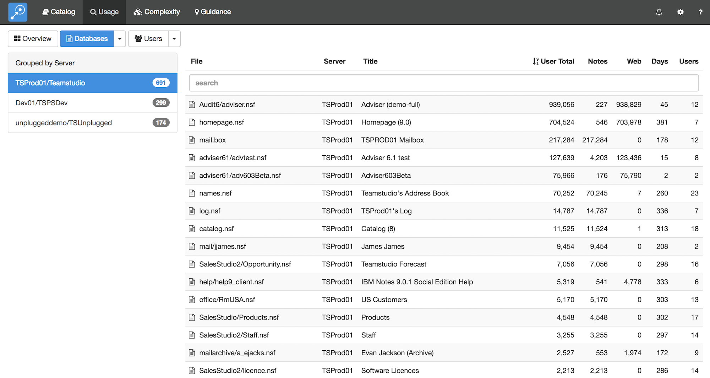Viewport: 710px width, 378px height.
Task: Select unpluggeddemo/TSUnplugged server group
Action: [x=93, y=123]
